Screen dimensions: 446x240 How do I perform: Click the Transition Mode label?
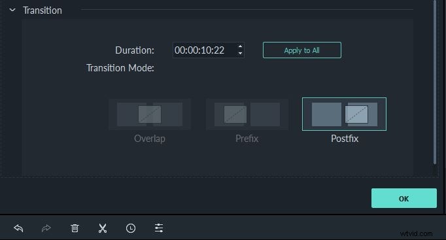pyautogui.click(x=120, y=68)
